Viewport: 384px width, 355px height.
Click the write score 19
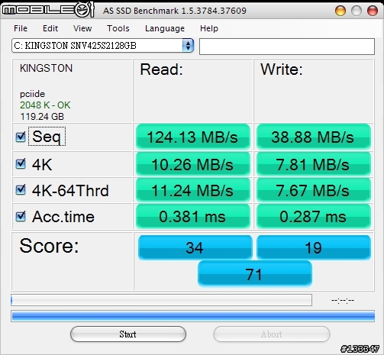314,247
